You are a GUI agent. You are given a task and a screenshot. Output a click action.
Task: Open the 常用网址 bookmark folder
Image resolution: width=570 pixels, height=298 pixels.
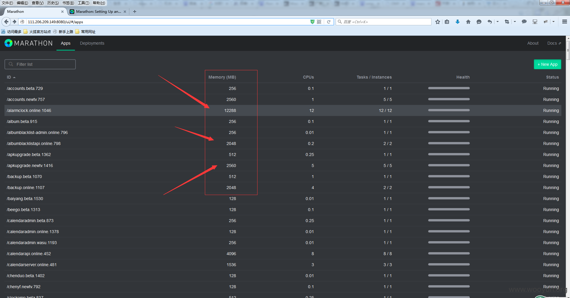[x=86, y=32]
